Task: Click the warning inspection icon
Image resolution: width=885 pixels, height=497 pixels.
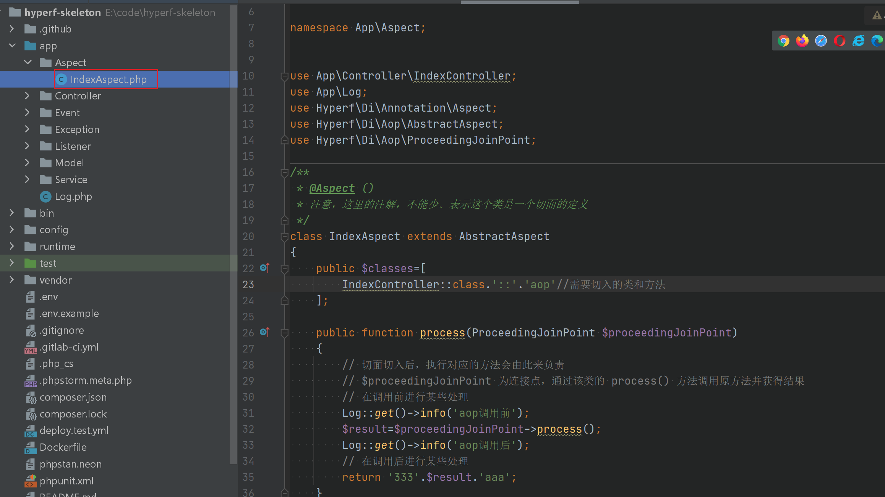Action: click(877, 15)
